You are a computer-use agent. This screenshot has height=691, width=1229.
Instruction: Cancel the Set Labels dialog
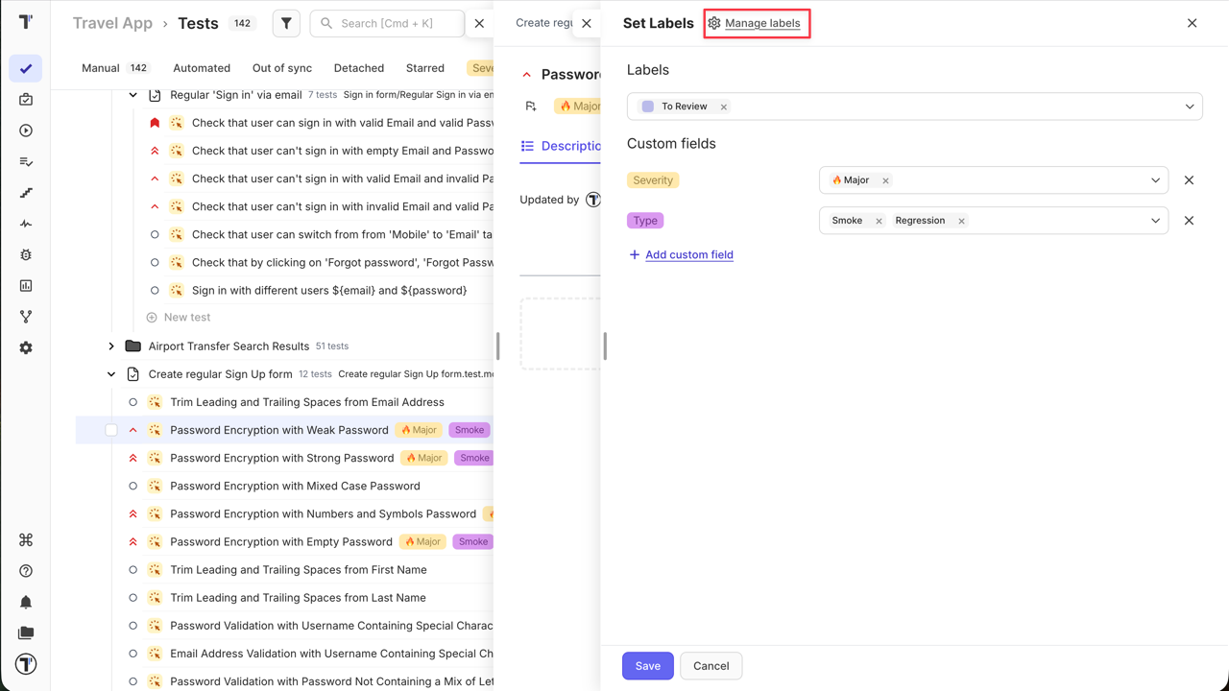coord(711,666)
